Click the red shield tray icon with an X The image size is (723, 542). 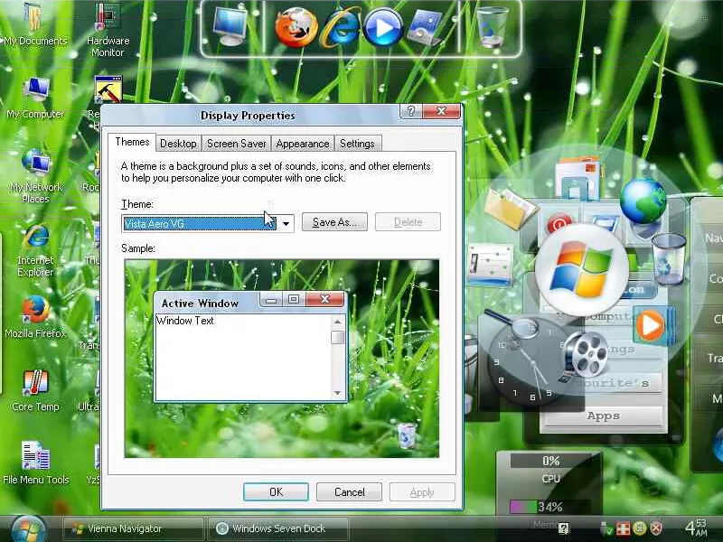coord(656,528)
